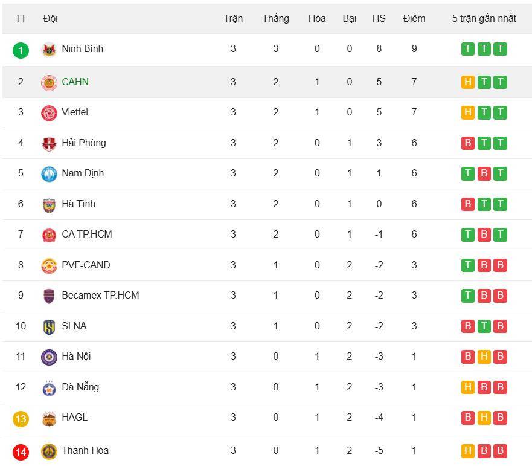The width and height of the screenshot is (532, 466).
Task: Click CAHN's orange H draw badge
Action: pos(468,82)
